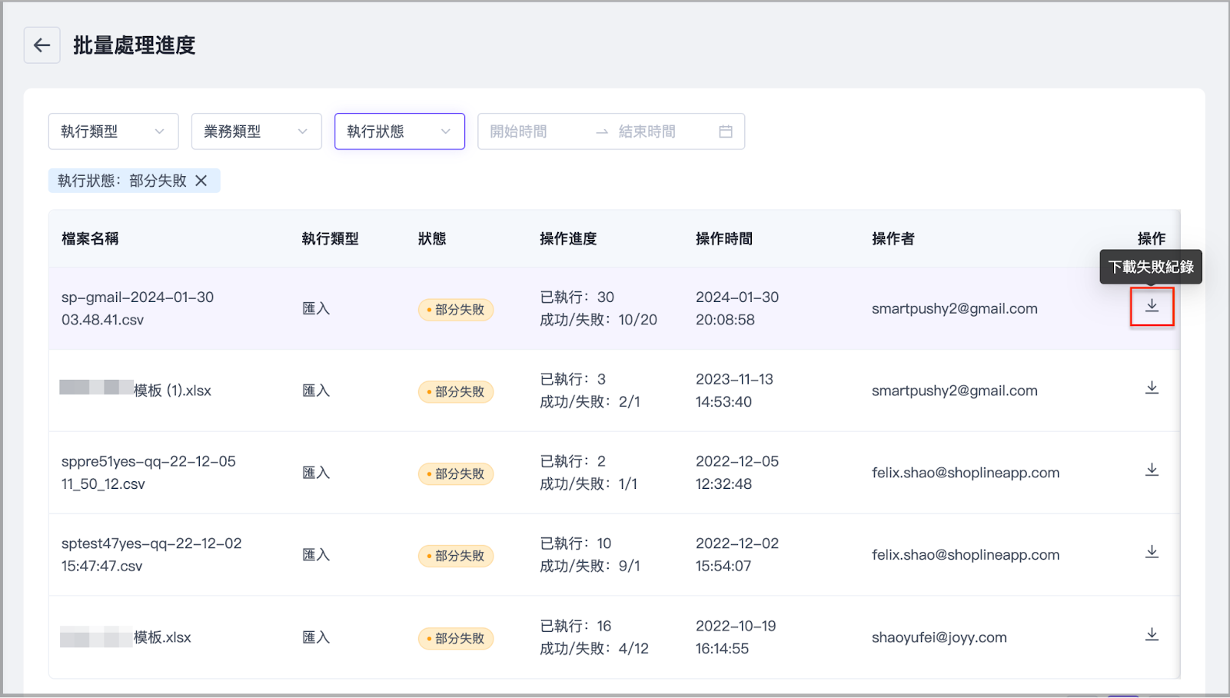Remove the 部分失敗 filter tag
The height and width of the screenshot is (698, 1230).
point(201,181)
